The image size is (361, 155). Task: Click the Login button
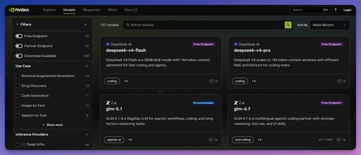[x=347, y=10]
